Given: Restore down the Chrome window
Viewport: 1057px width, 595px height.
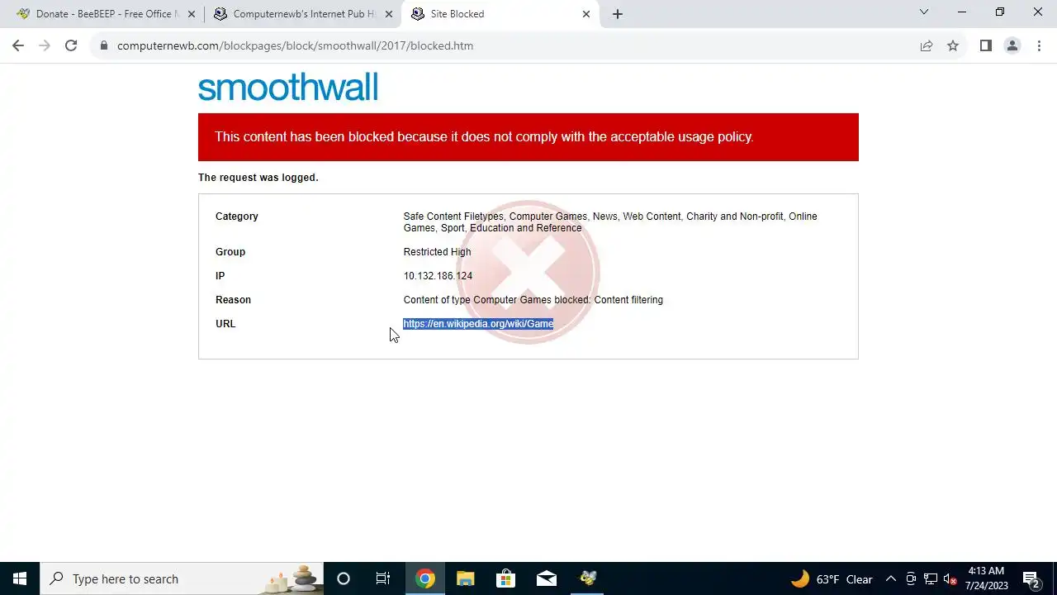Looking at the screenshot, I should [x=1000, y=12].
